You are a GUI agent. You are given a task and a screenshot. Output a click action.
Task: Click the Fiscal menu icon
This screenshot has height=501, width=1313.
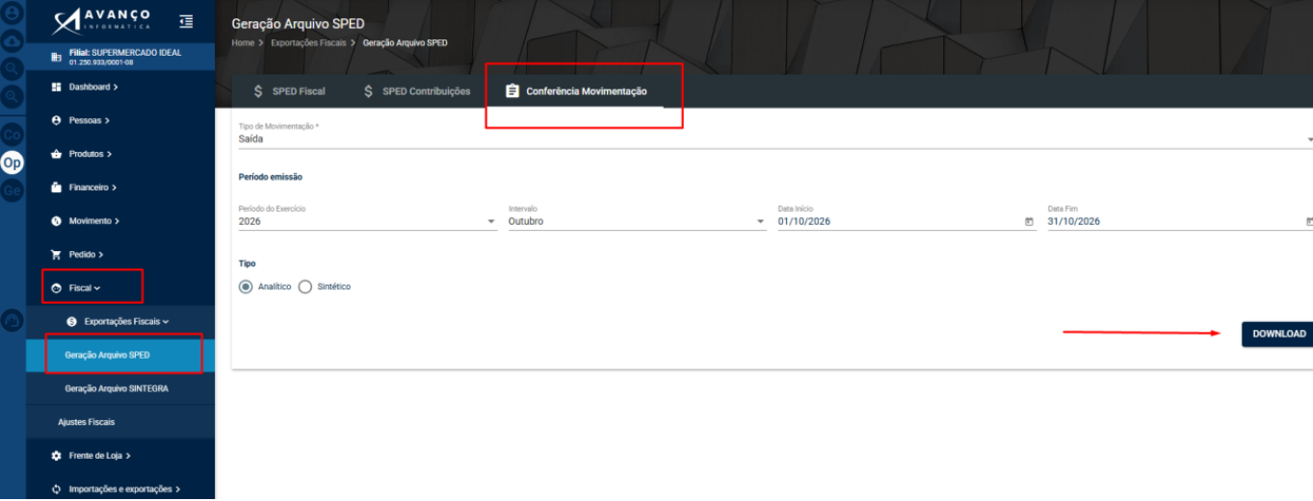[56, 288]
